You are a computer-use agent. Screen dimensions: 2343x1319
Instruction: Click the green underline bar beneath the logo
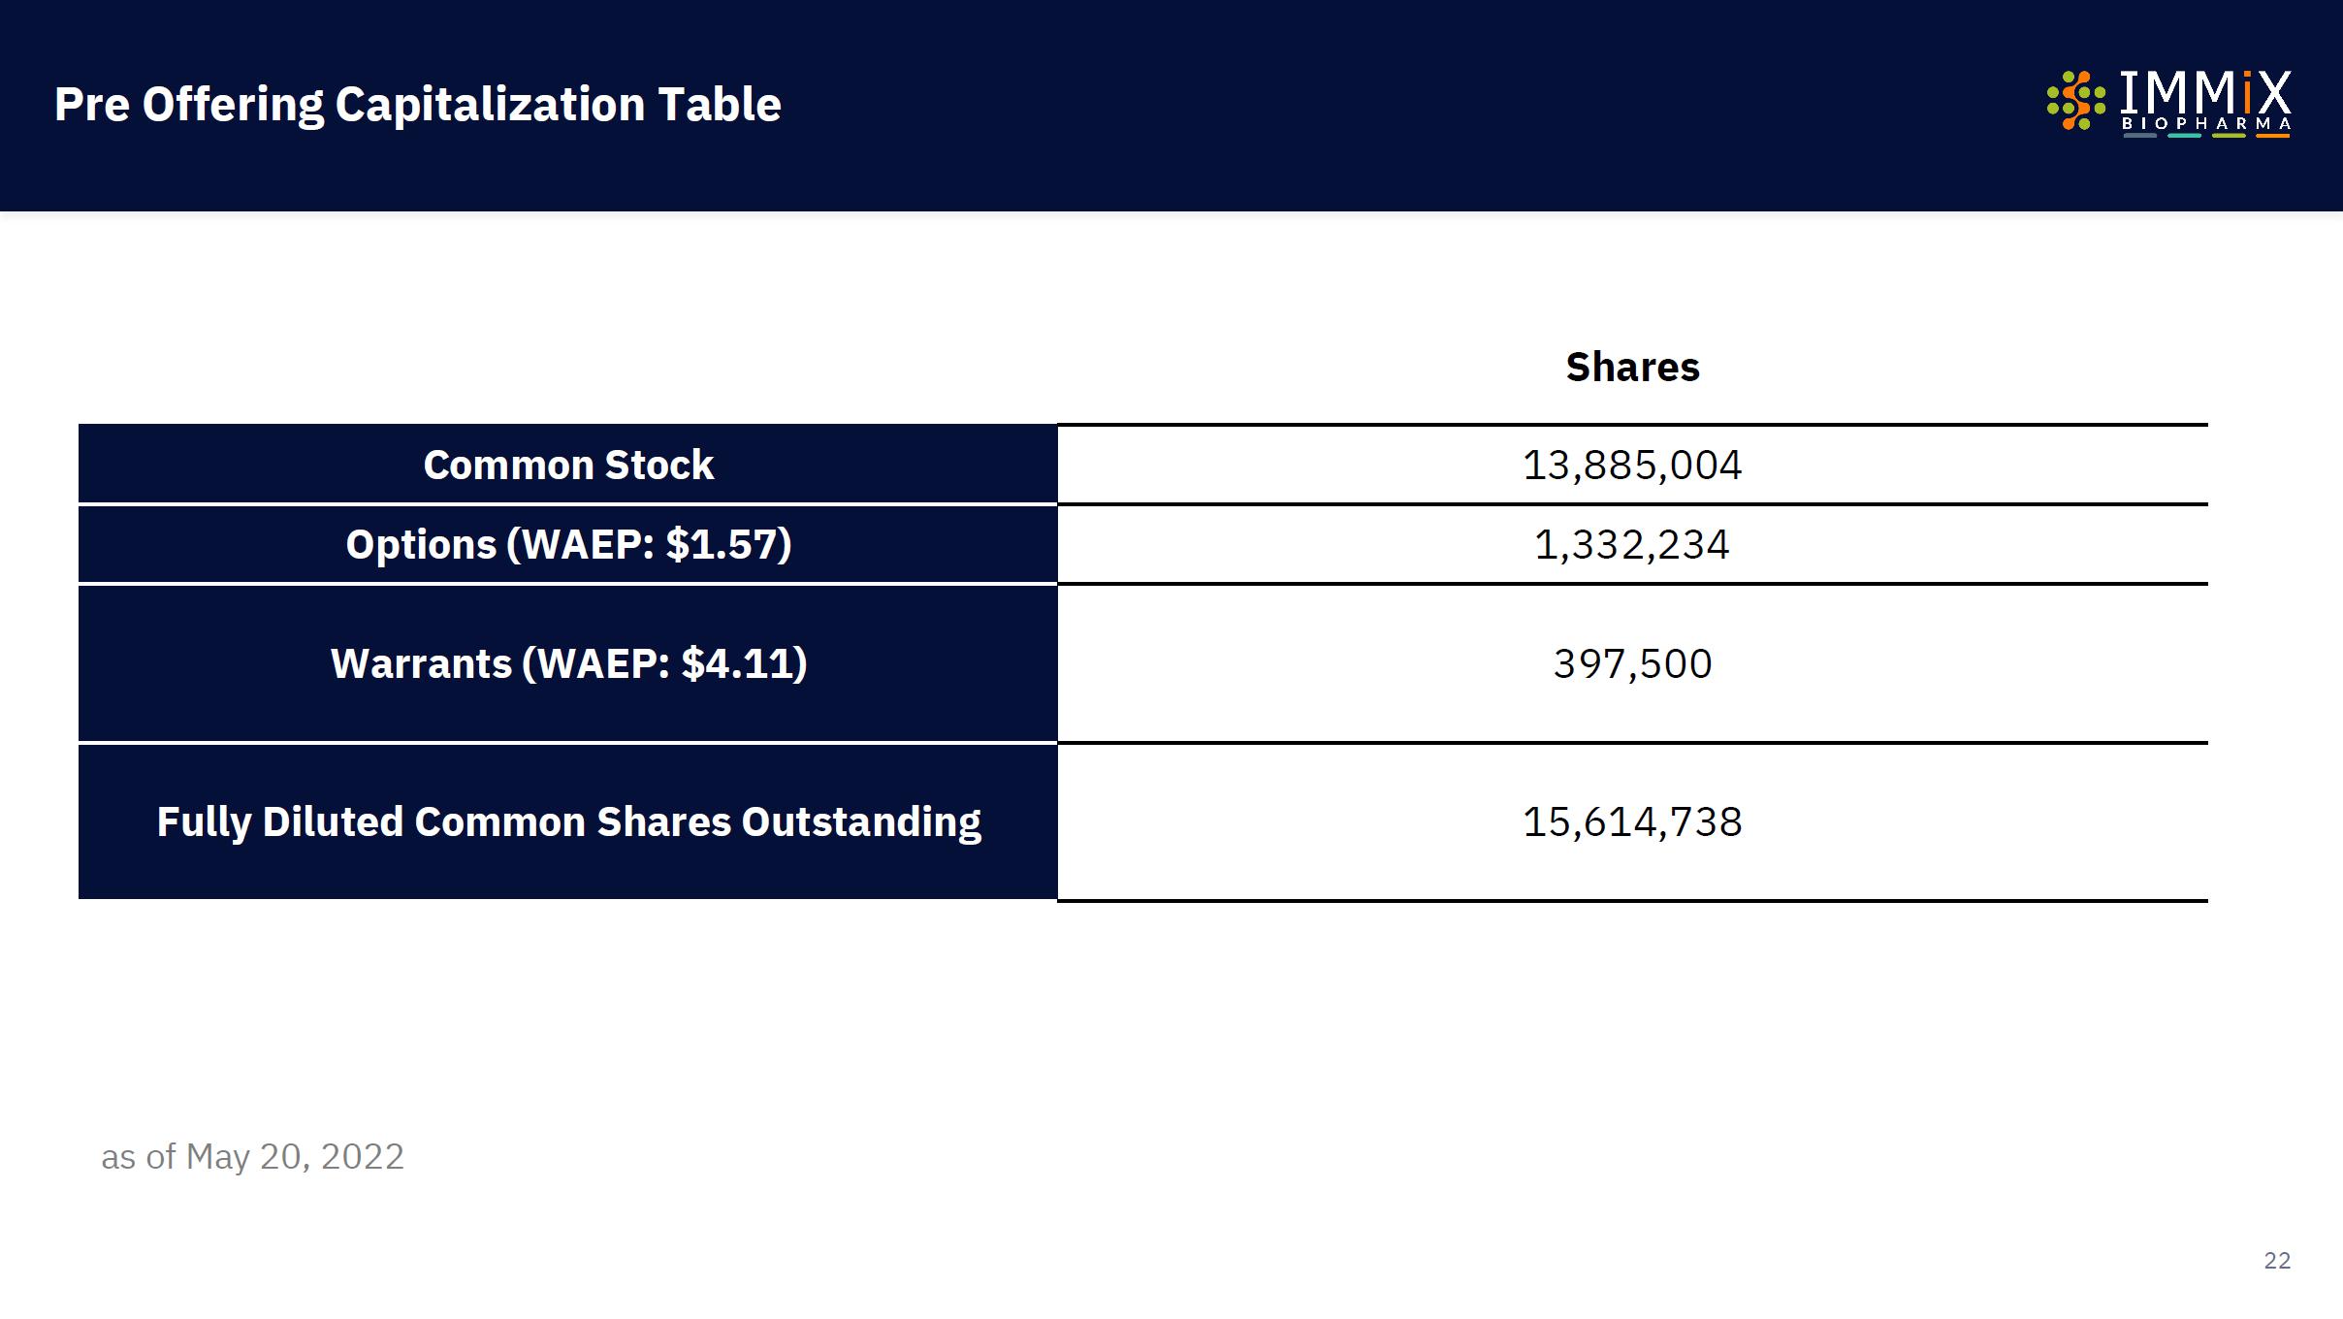(x=2229, y=136)
